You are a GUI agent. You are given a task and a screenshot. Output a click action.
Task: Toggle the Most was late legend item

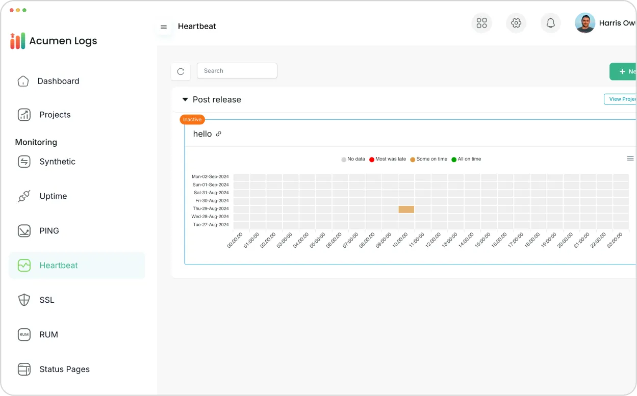pyautogui.click(x=388, y=159)
